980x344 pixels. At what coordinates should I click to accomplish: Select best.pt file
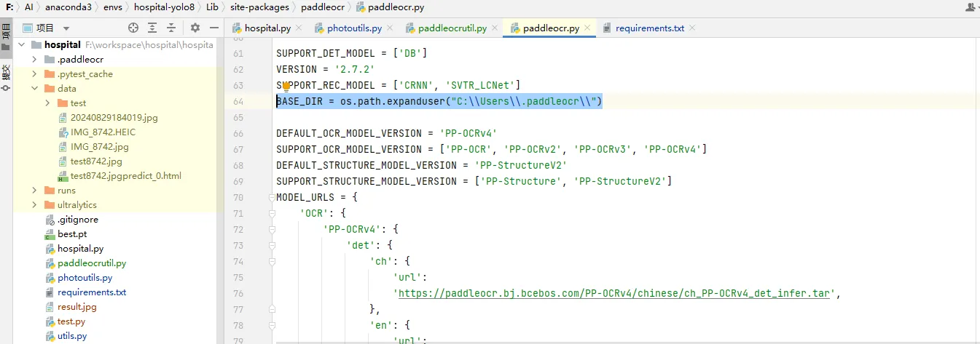(72, 234)
